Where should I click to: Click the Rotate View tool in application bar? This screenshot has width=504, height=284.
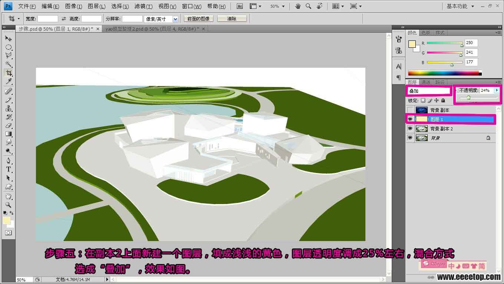319,6
